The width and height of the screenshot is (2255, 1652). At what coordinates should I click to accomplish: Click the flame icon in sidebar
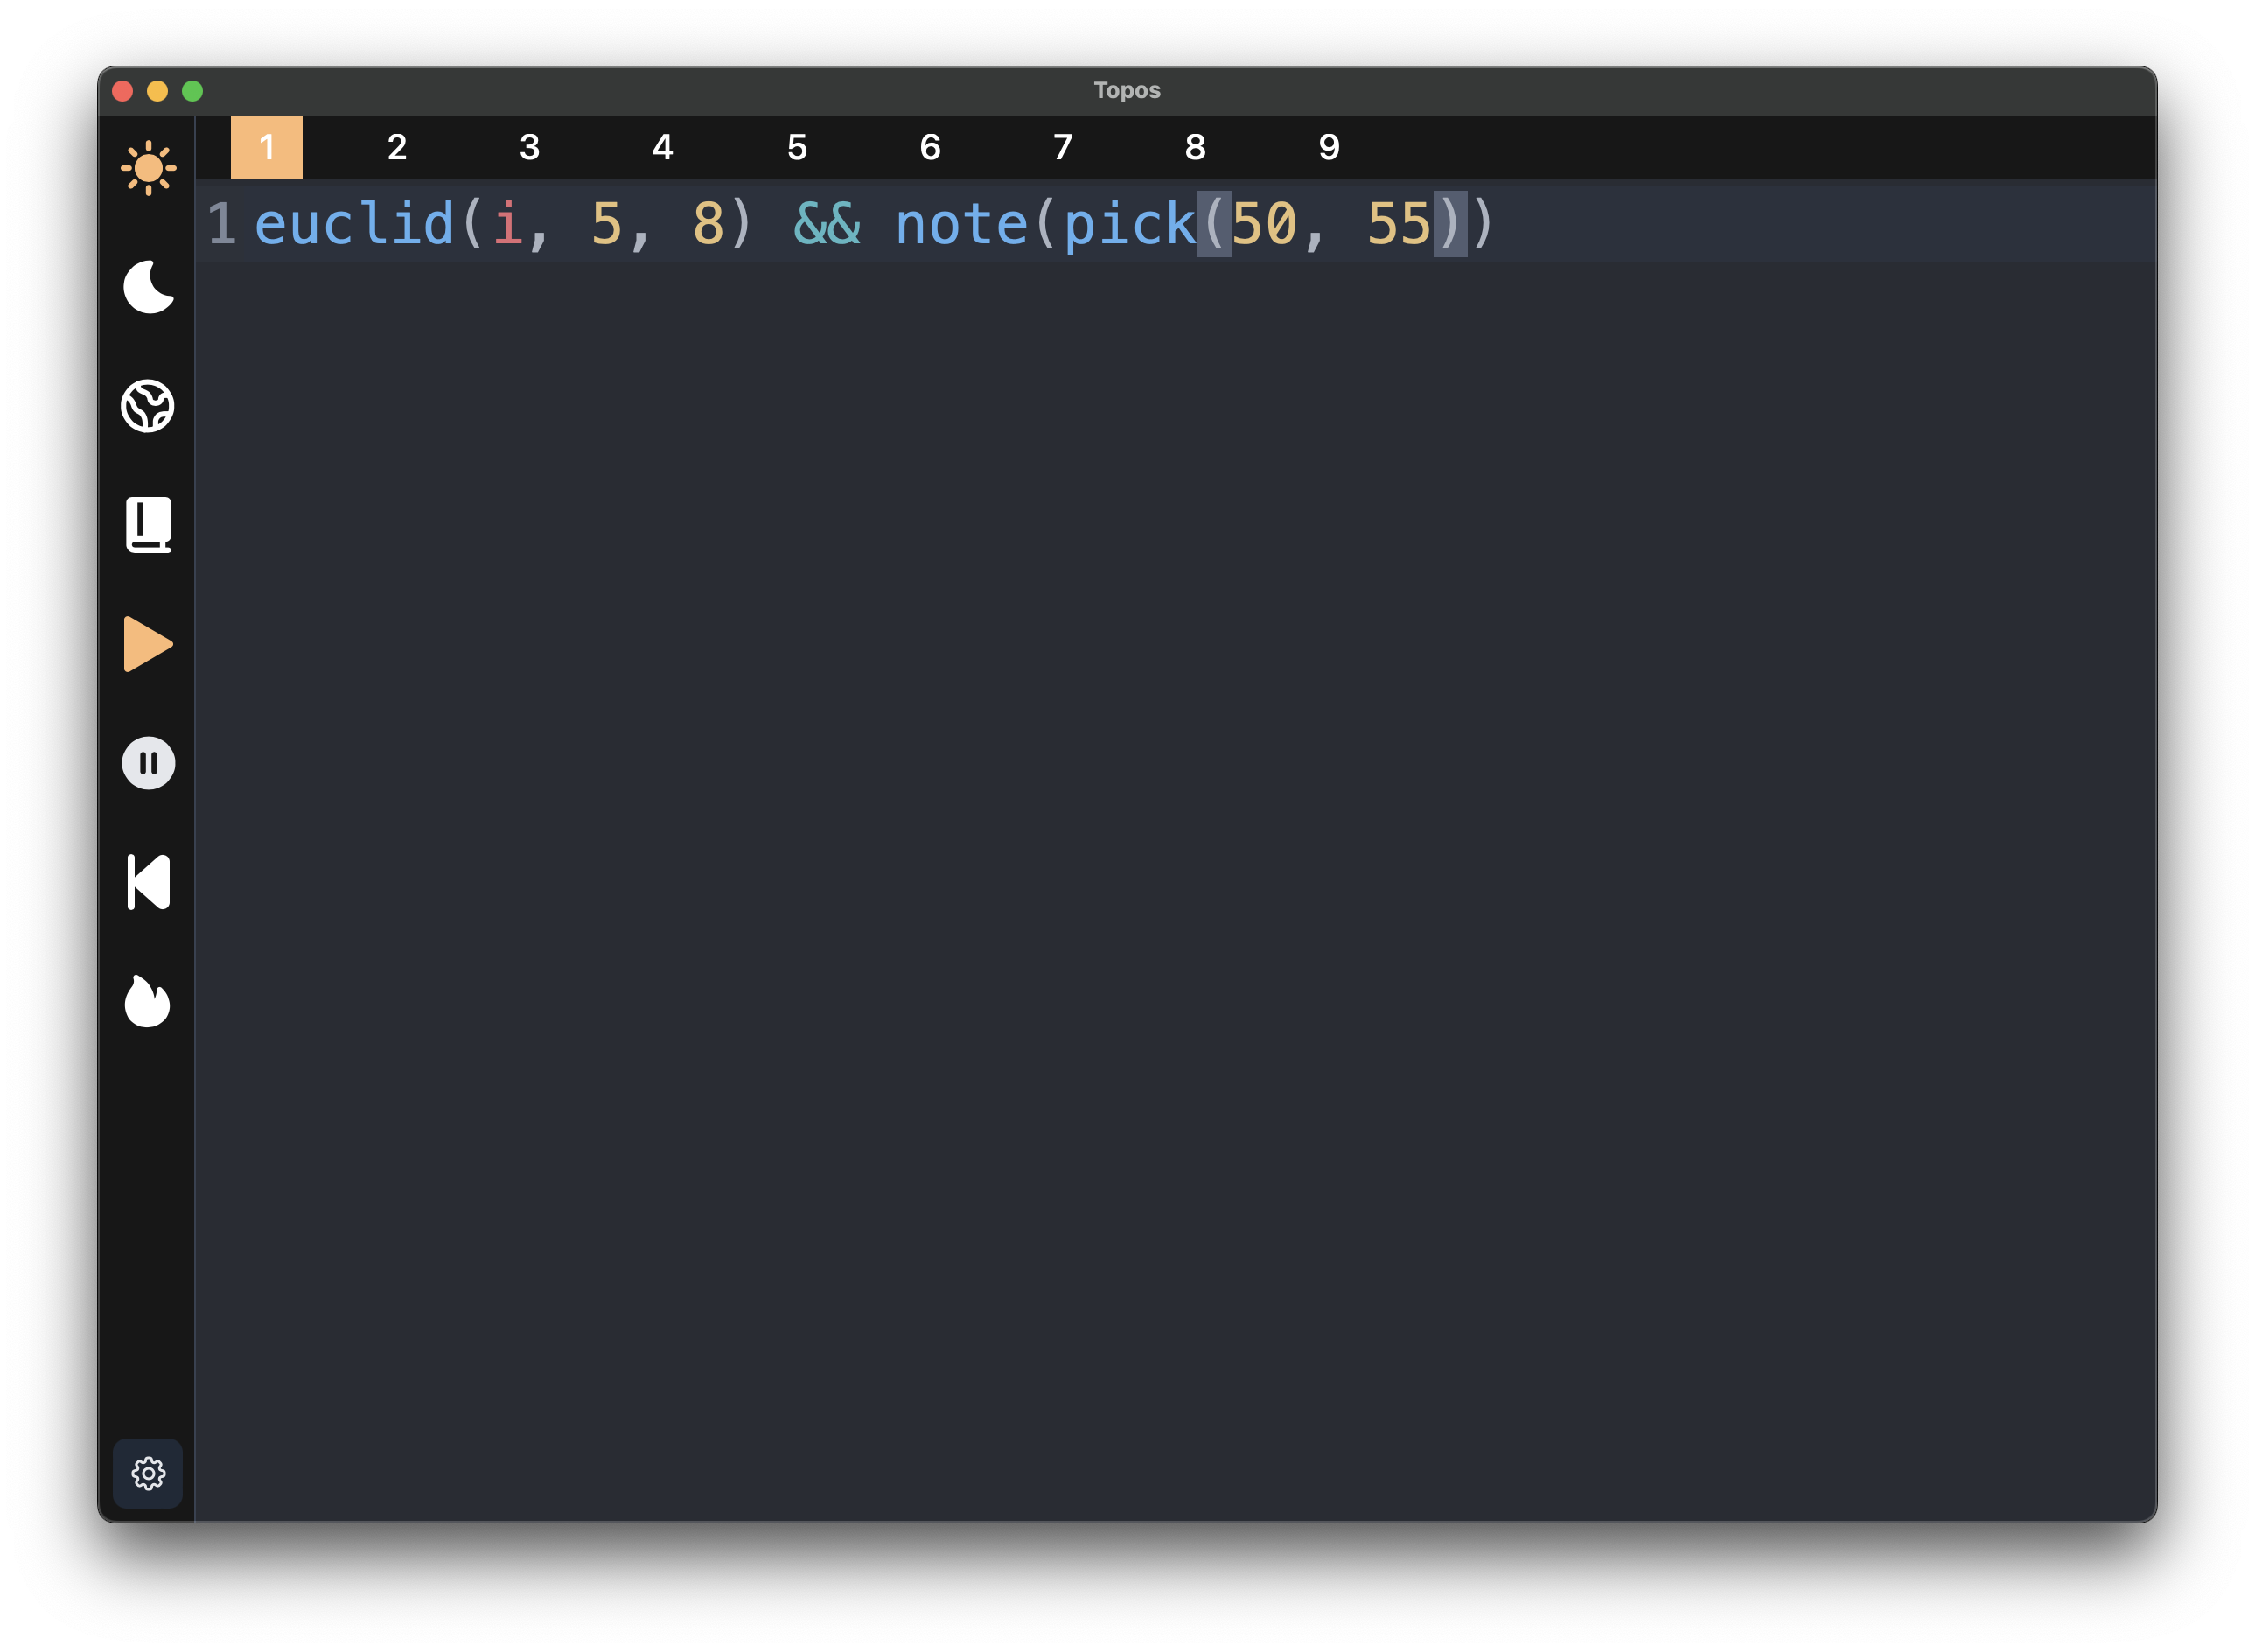click(x=148, y=1001)
